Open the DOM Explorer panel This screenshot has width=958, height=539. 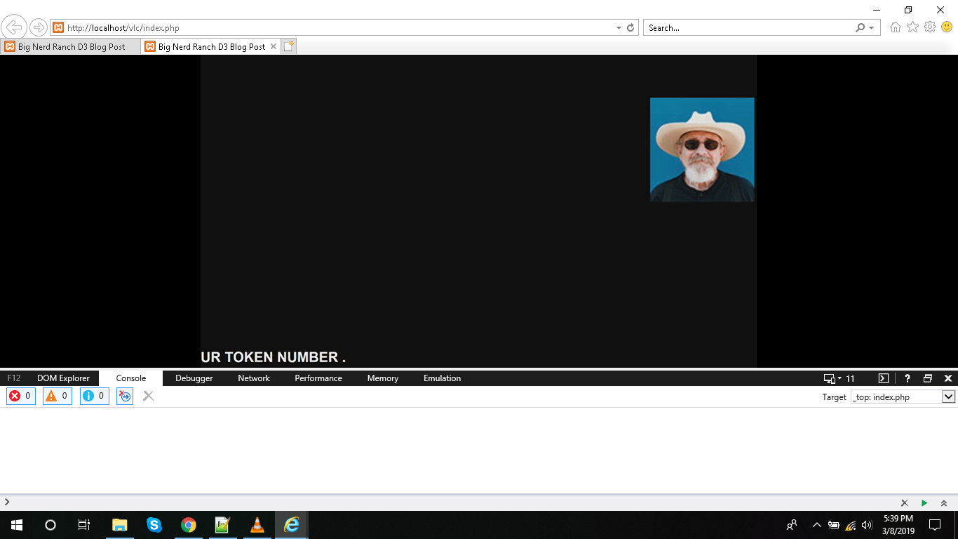coord(63,378)
